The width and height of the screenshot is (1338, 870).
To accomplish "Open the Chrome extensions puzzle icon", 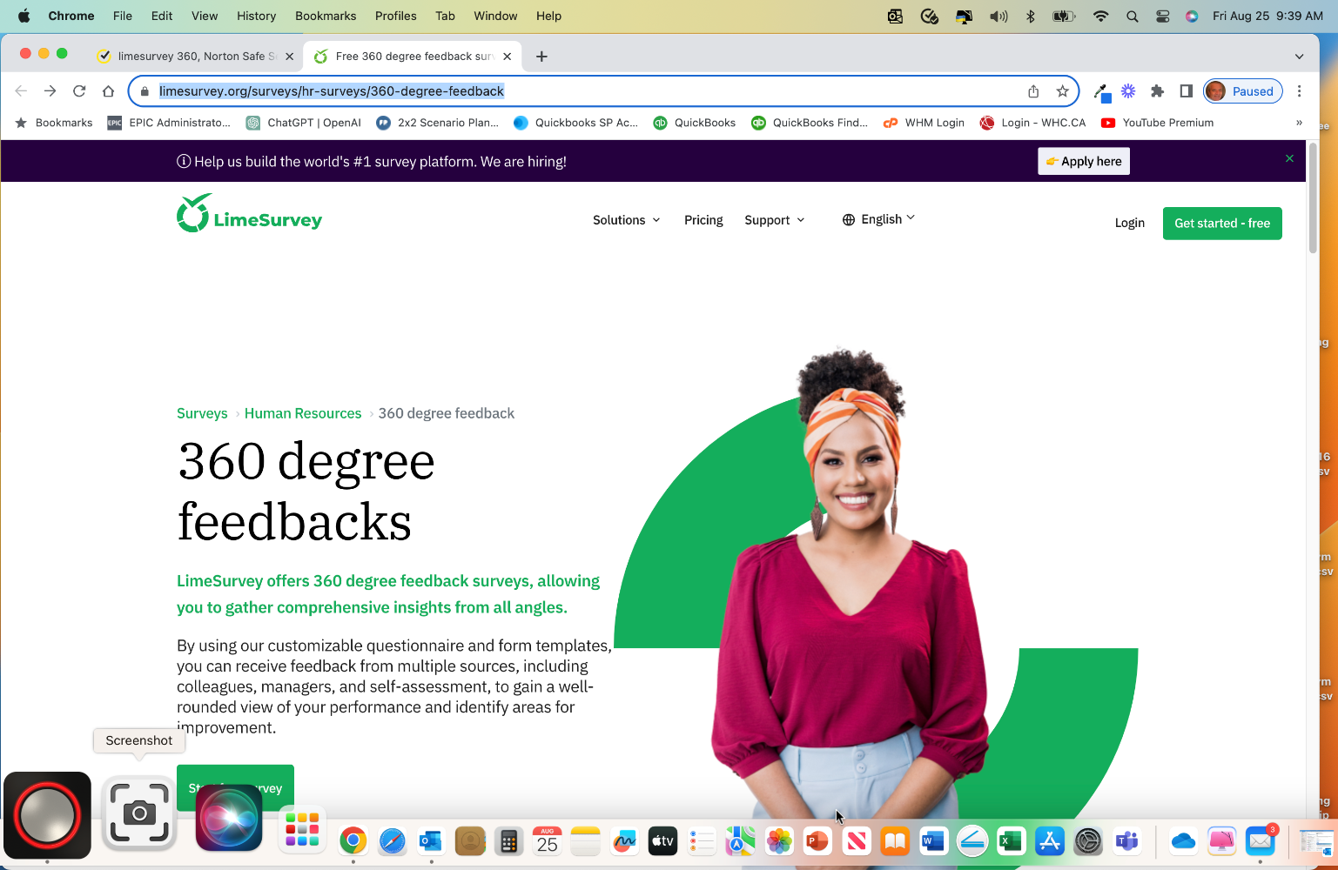I will click(1157, 91).
